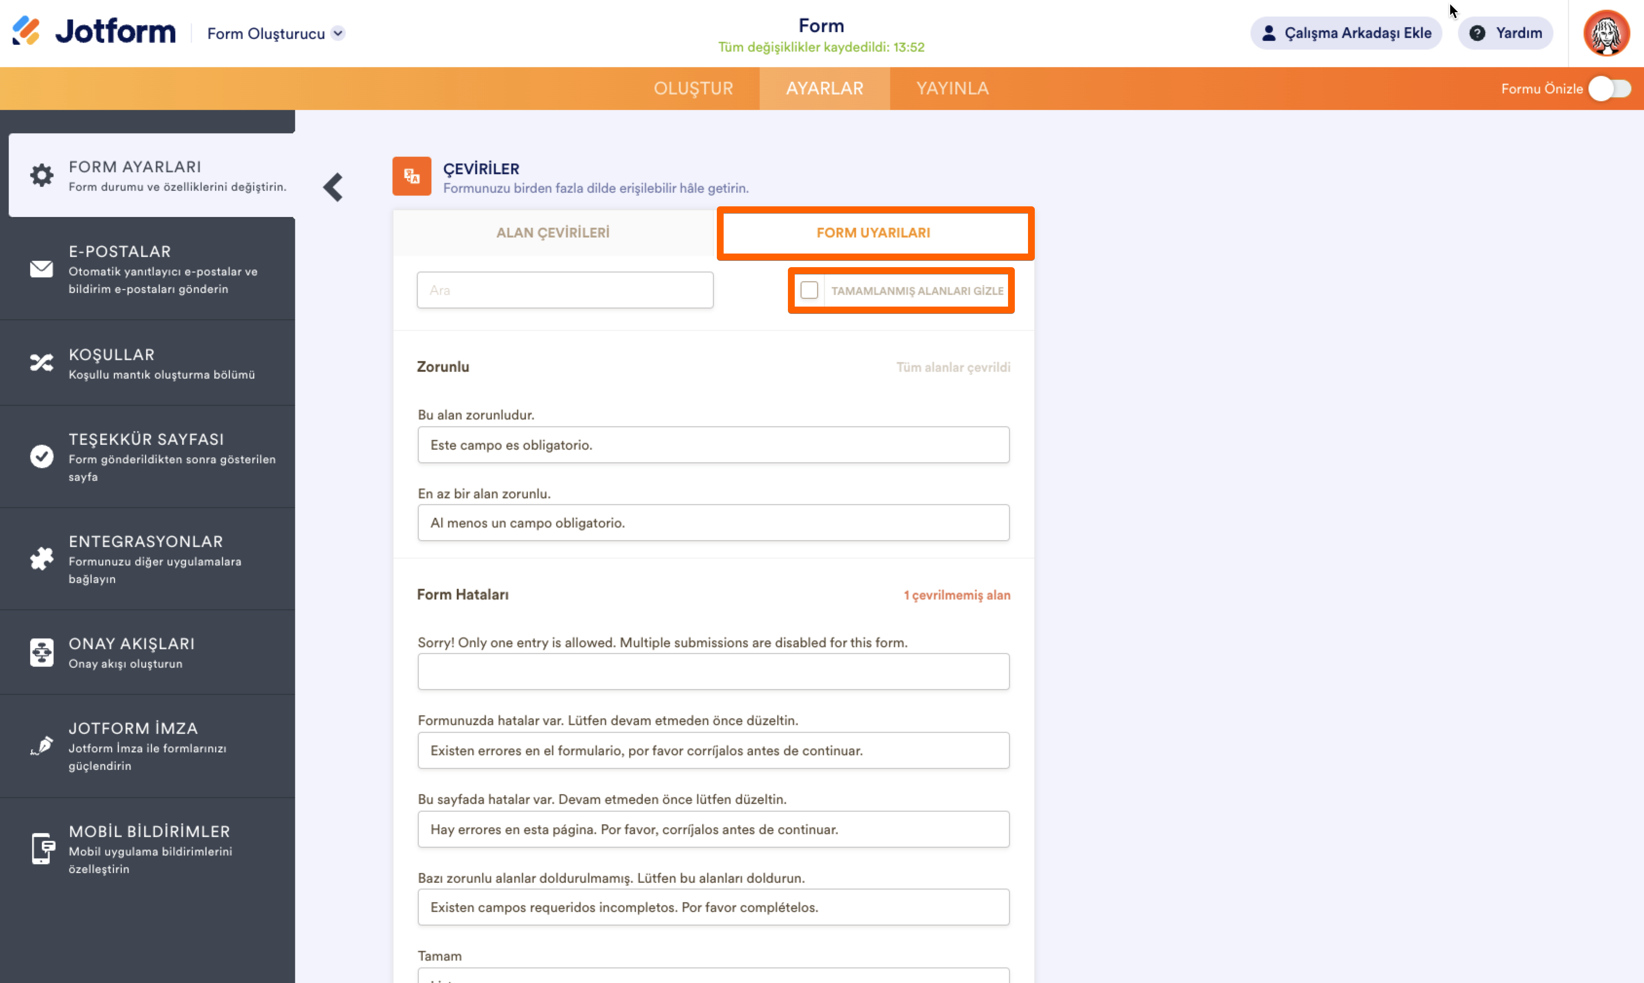Switch to the Alan Çevirileri tab
1644x983 pixels.
(553, 233)
